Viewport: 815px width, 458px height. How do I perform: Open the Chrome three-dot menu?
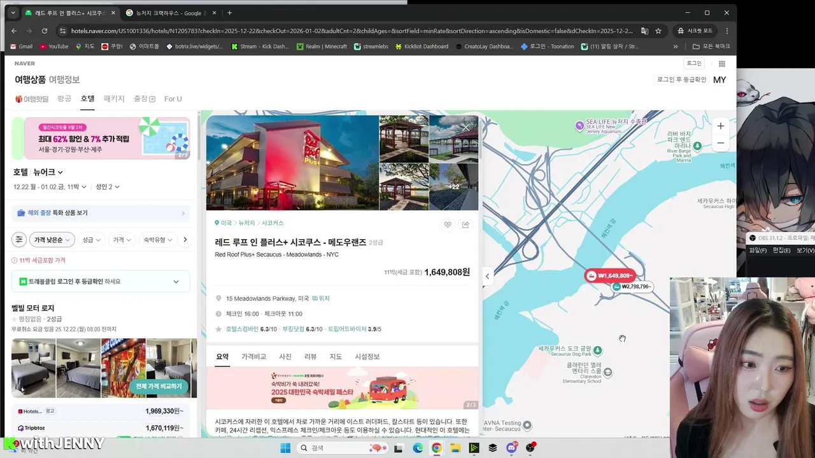(x=727, y=31)
